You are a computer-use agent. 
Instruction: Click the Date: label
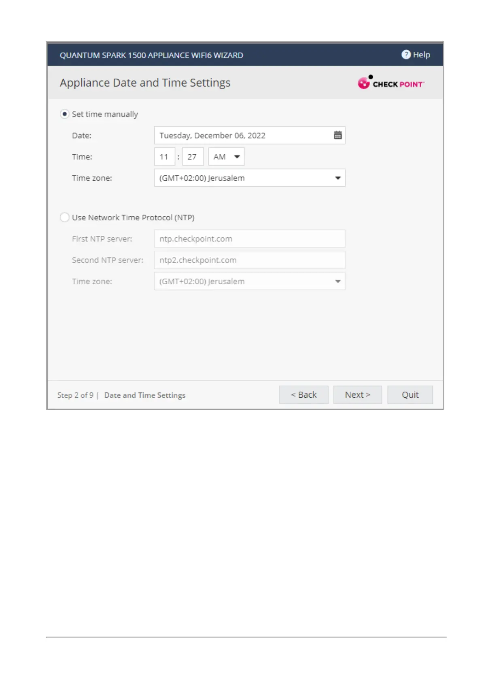click(x=82, y=136)
